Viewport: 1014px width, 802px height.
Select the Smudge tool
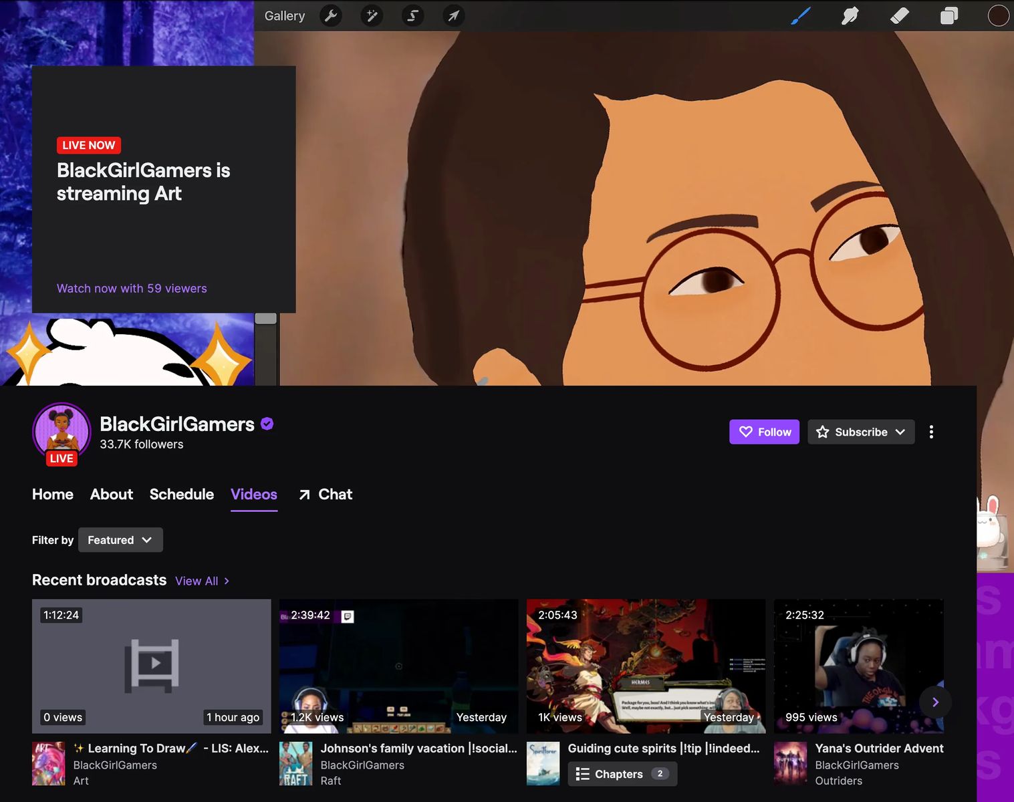pos(850,15)
